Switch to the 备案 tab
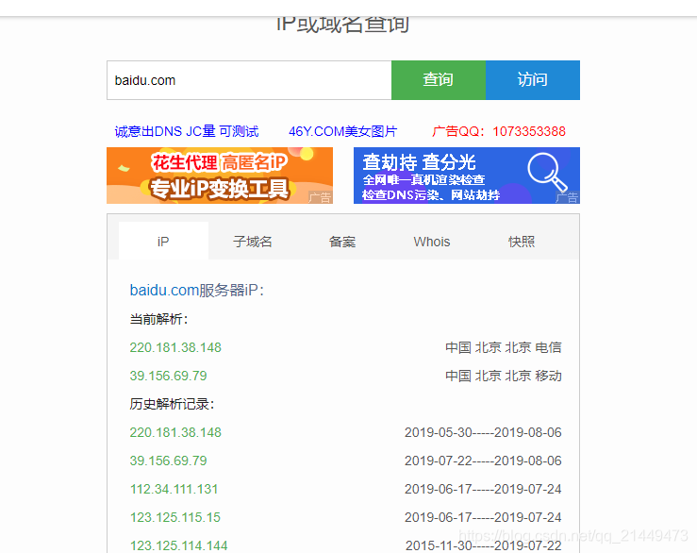Viewport: 697px width, 553px height. [342, 242]
